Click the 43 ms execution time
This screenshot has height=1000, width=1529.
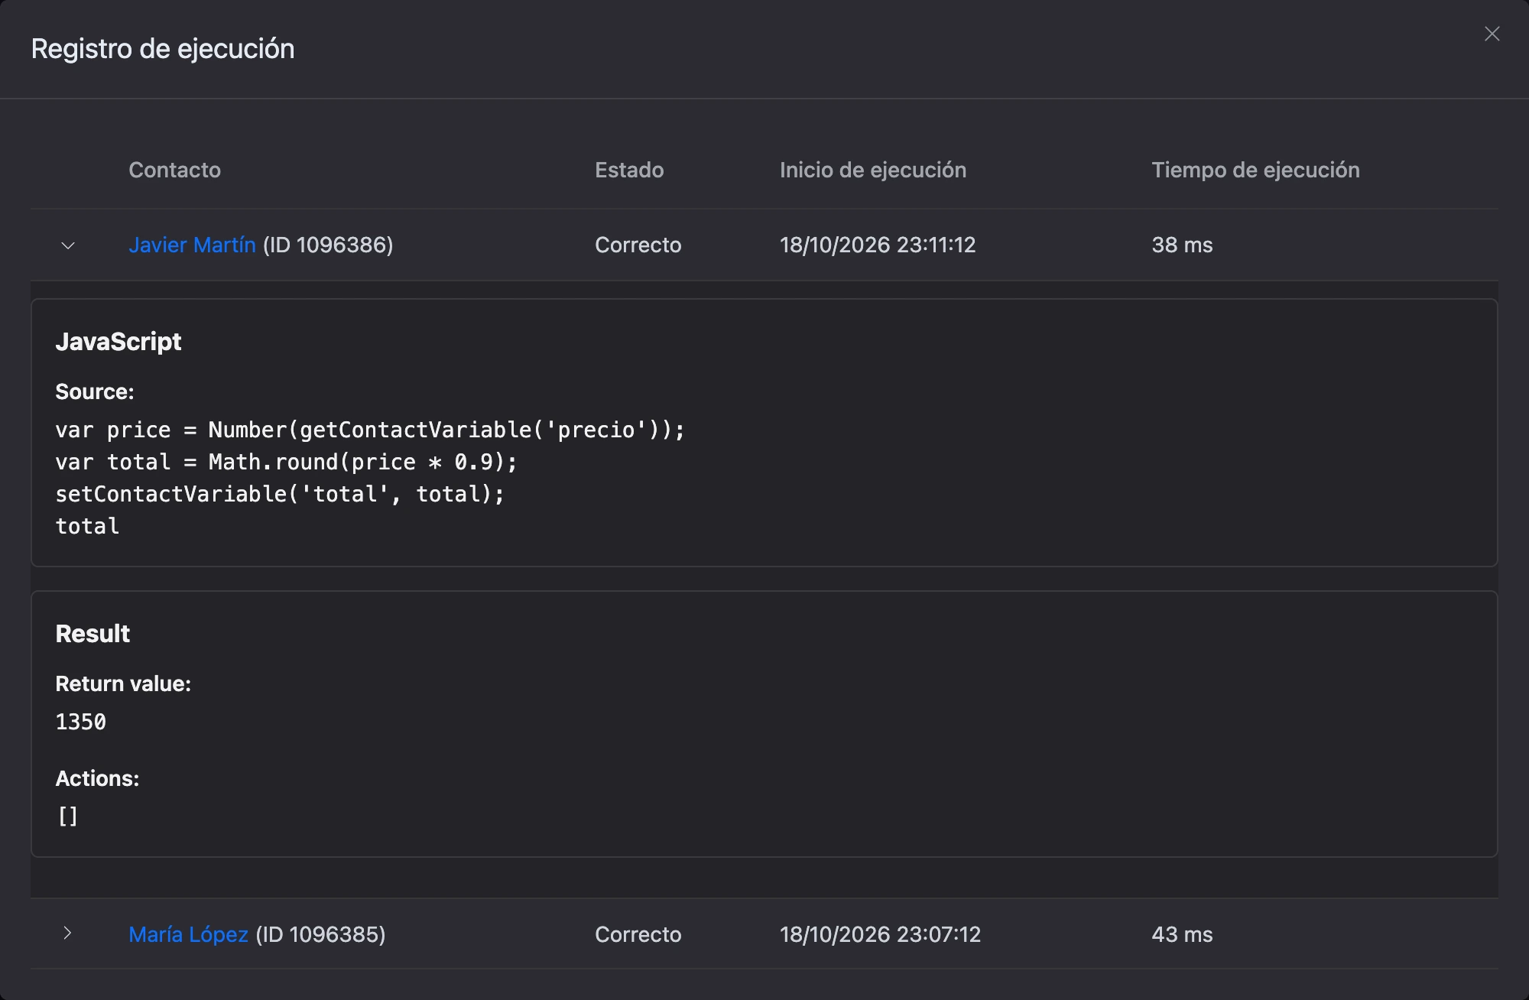1182,934
